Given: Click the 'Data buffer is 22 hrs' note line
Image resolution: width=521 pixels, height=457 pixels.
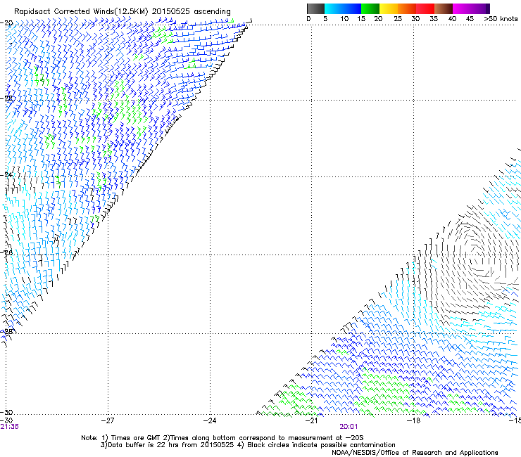Looking at the screenshot, I should tap(248, 445).
